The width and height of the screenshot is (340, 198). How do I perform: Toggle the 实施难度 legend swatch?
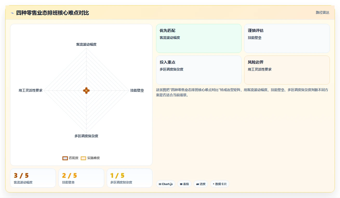click(83, 158)
